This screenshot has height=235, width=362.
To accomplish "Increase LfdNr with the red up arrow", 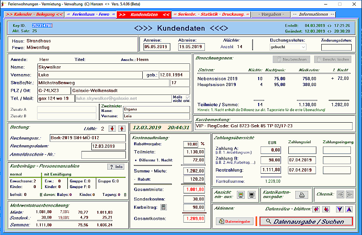I will (121, 129).
